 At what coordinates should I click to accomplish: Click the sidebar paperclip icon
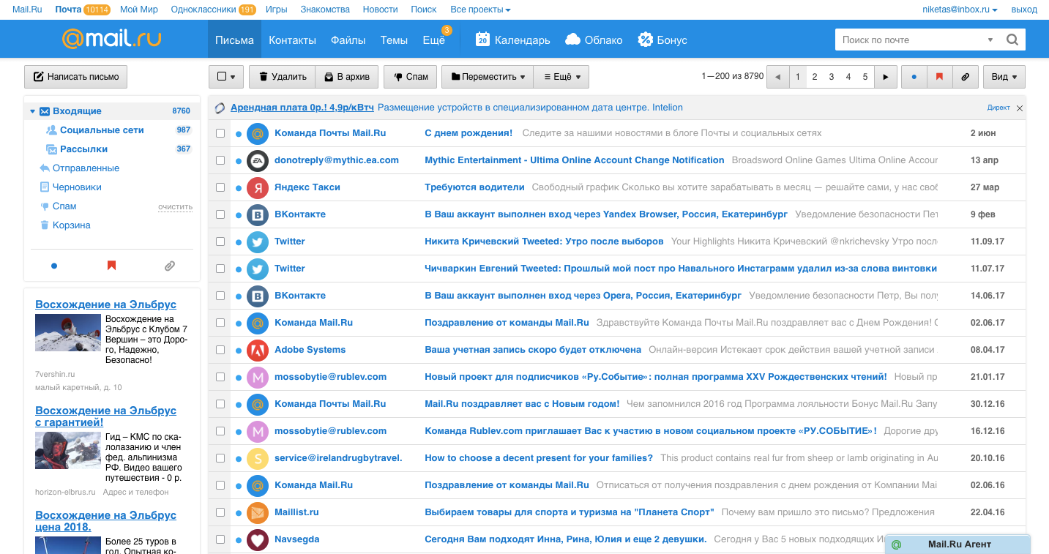point(170,266)
